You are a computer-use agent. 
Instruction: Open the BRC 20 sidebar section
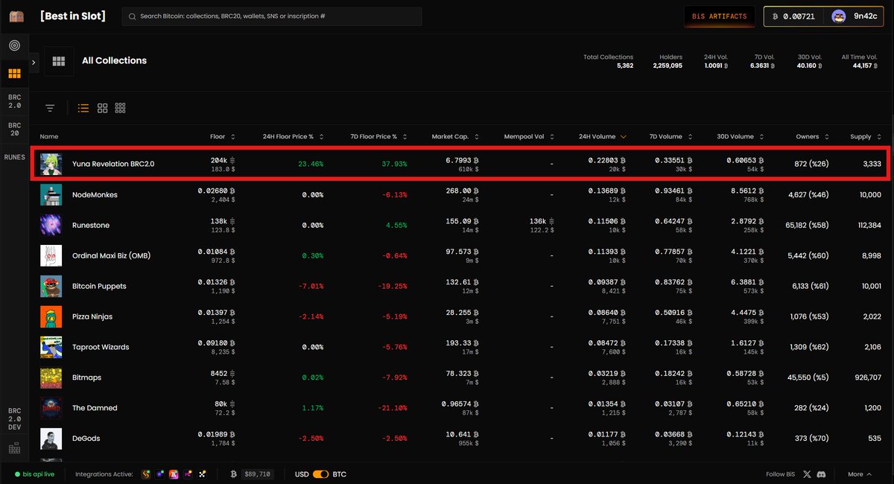pyautogui.click(x=14, y=130)
